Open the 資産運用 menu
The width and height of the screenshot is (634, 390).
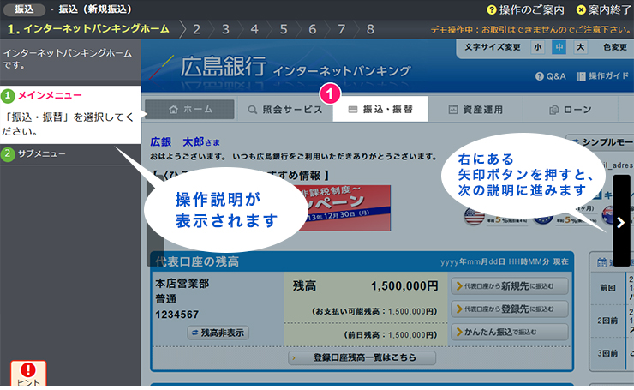[475, 109]
